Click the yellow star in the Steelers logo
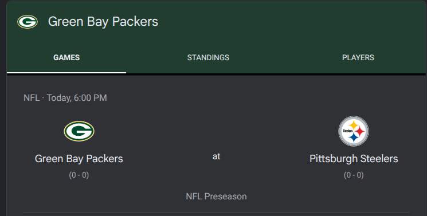 tap(354, 125)
